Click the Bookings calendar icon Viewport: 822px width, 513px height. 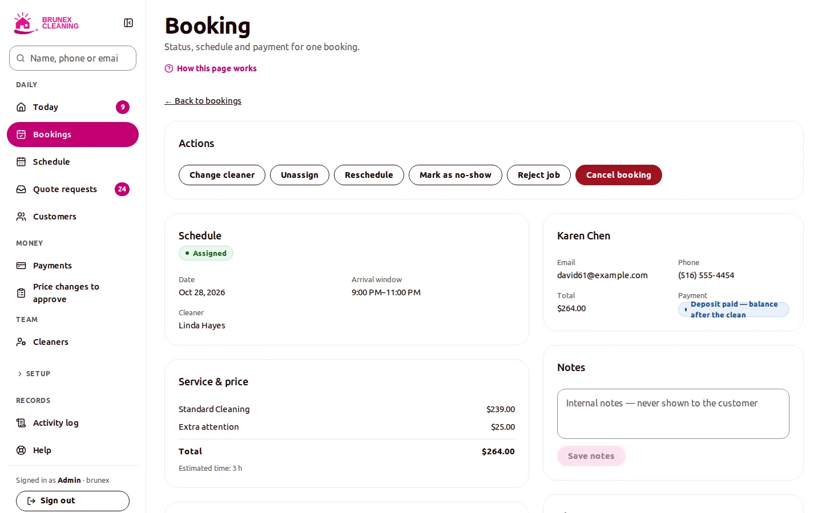coord(21,135)
